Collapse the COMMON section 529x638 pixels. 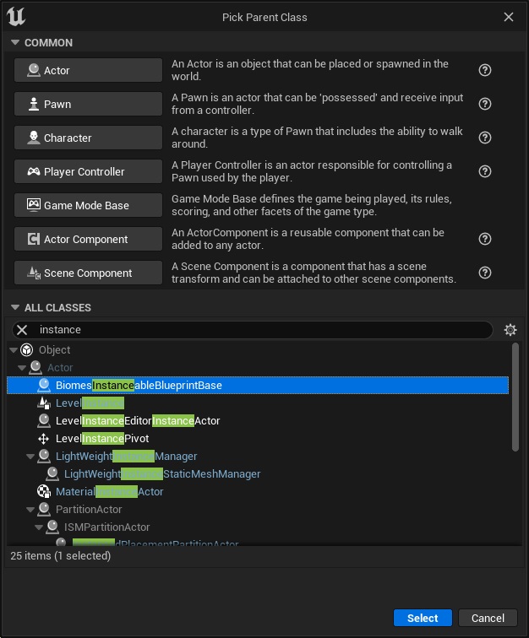point(14,43)
